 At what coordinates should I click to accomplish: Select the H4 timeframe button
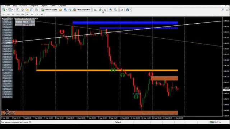coord(32,14)
